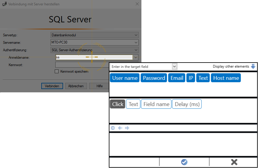Select the Delay (ms) action button
The image size is (258, 168).
click(187, 104)
